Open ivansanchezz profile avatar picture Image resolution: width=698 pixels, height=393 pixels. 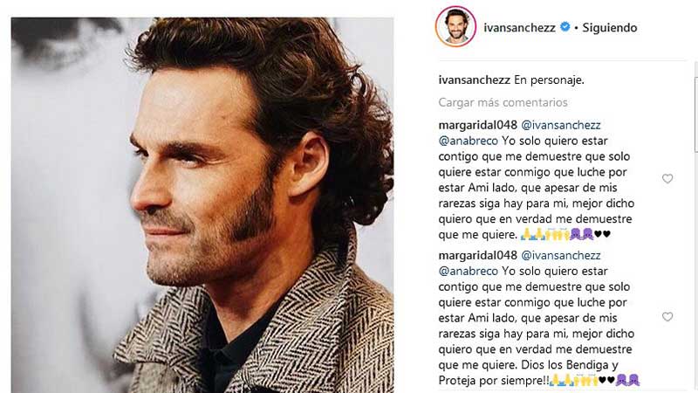(x=455, y=27)
